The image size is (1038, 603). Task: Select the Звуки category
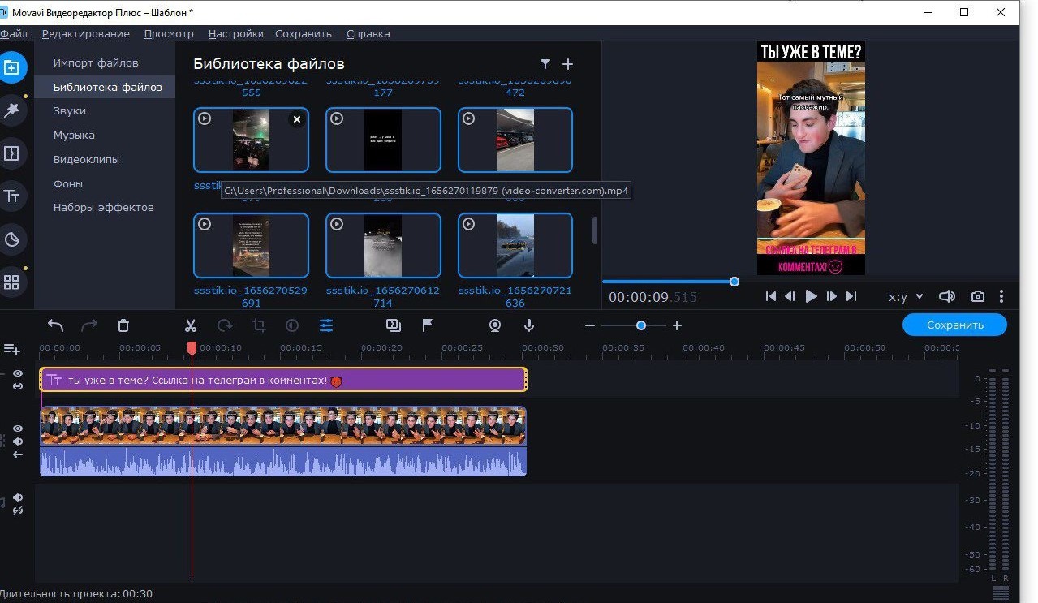pyautogui.click(x=70, y=111)
